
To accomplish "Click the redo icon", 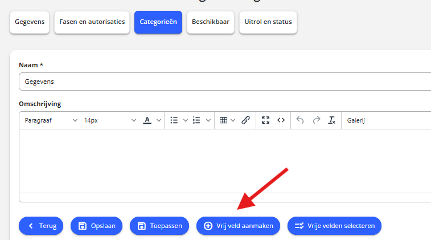I will pos(317,120).
